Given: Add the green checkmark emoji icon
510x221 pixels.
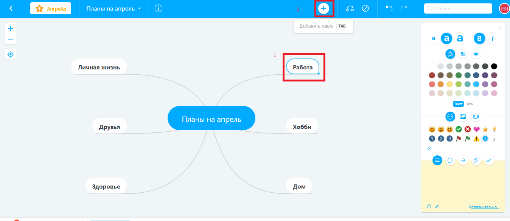Looking at the screenshot, I should point(459,129).
